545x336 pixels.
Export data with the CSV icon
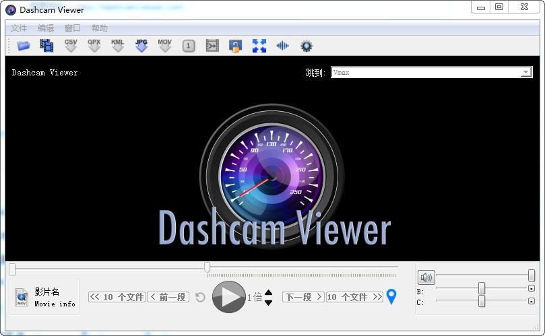(x=71, y=46)
